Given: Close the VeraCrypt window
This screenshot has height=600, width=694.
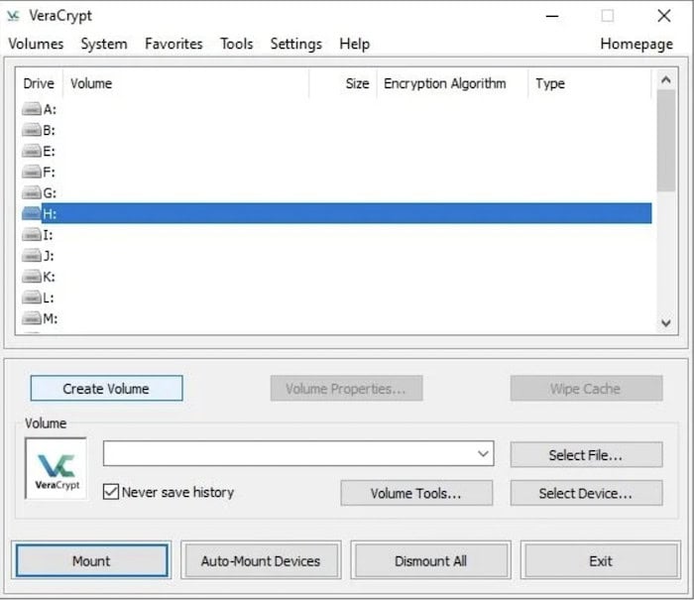Looking at the screenshot, I should (664, 17).
